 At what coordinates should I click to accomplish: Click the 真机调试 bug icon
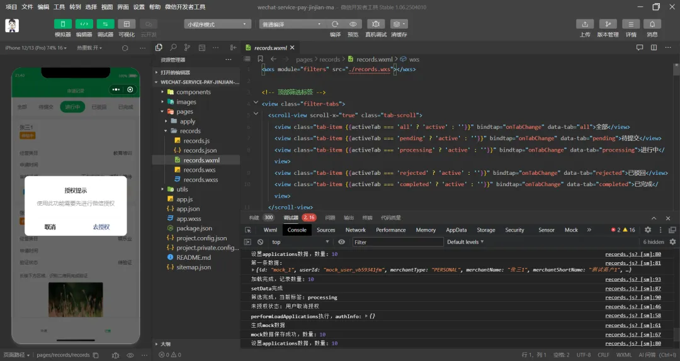click(376, 24)
